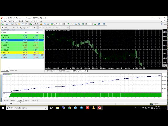Viewport: 168px width, 126px height.
Task: Switch chart to candlestick mode
Action: click(x=68, y=24)
